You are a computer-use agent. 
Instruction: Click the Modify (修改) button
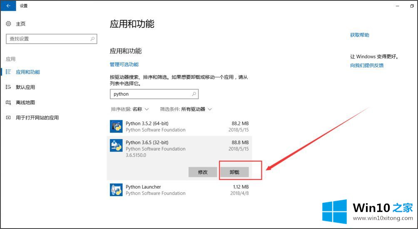[203, 172]
